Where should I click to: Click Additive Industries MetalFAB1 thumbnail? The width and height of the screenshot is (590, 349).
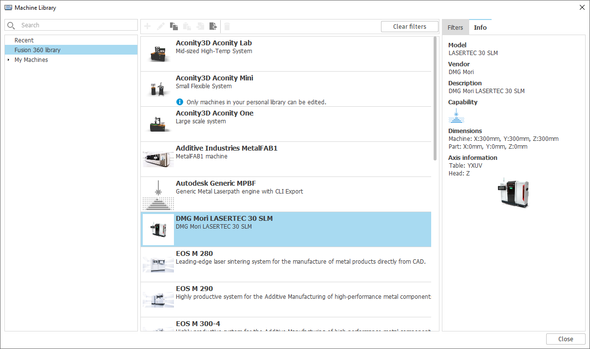158,159
